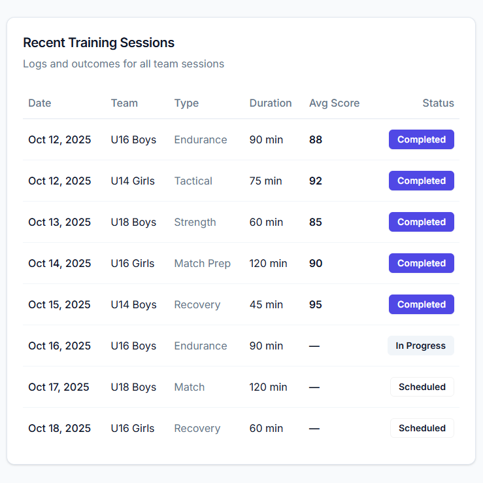Select the Avg Score column header

click(x=334, y=103)
